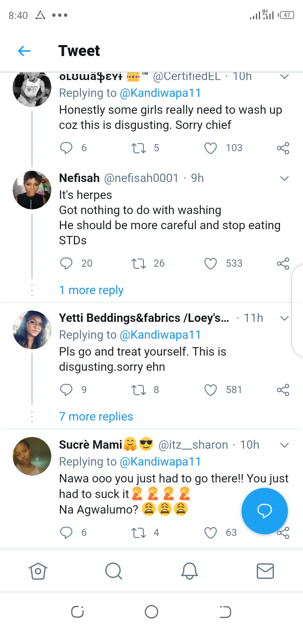Viewport: 303px width, 632px height.
Task: Like Nefisah's herpes reply
Action: (210, 263)
